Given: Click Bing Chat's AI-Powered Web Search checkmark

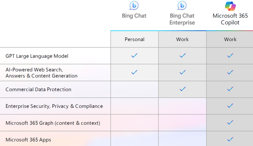Looking at the screenshot, I should pos(134,72).
